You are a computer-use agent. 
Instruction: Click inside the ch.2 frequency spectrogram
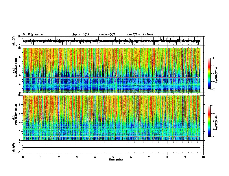point(111,118)
